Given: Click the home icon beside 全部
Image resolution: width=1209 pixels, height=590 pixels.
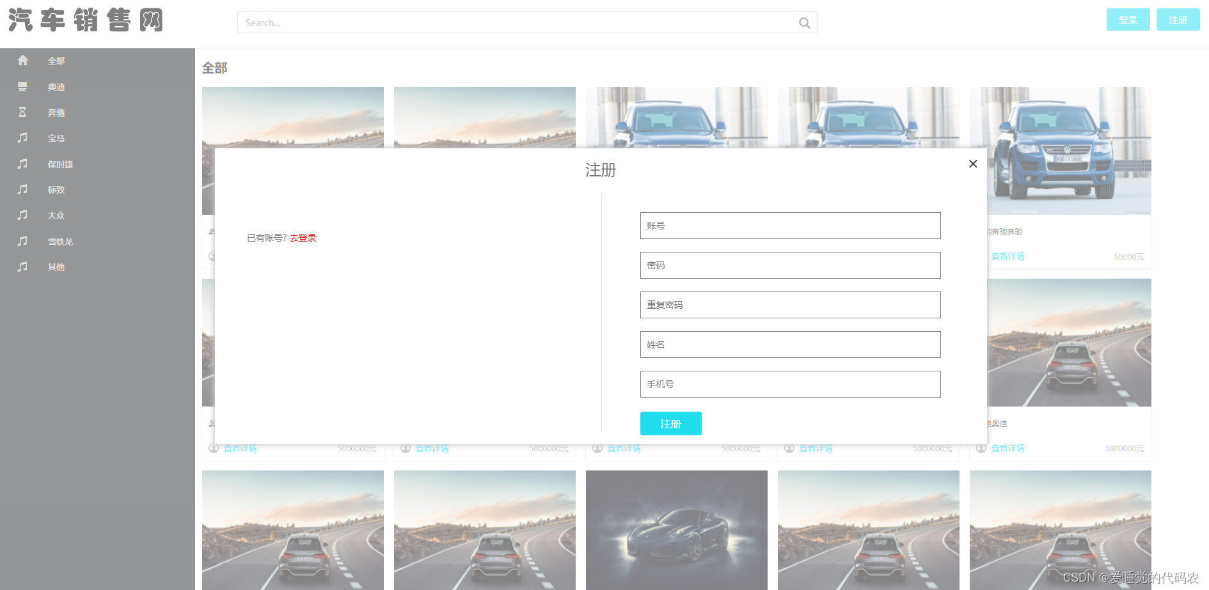Looking at the screenshot, I should 22,60.
